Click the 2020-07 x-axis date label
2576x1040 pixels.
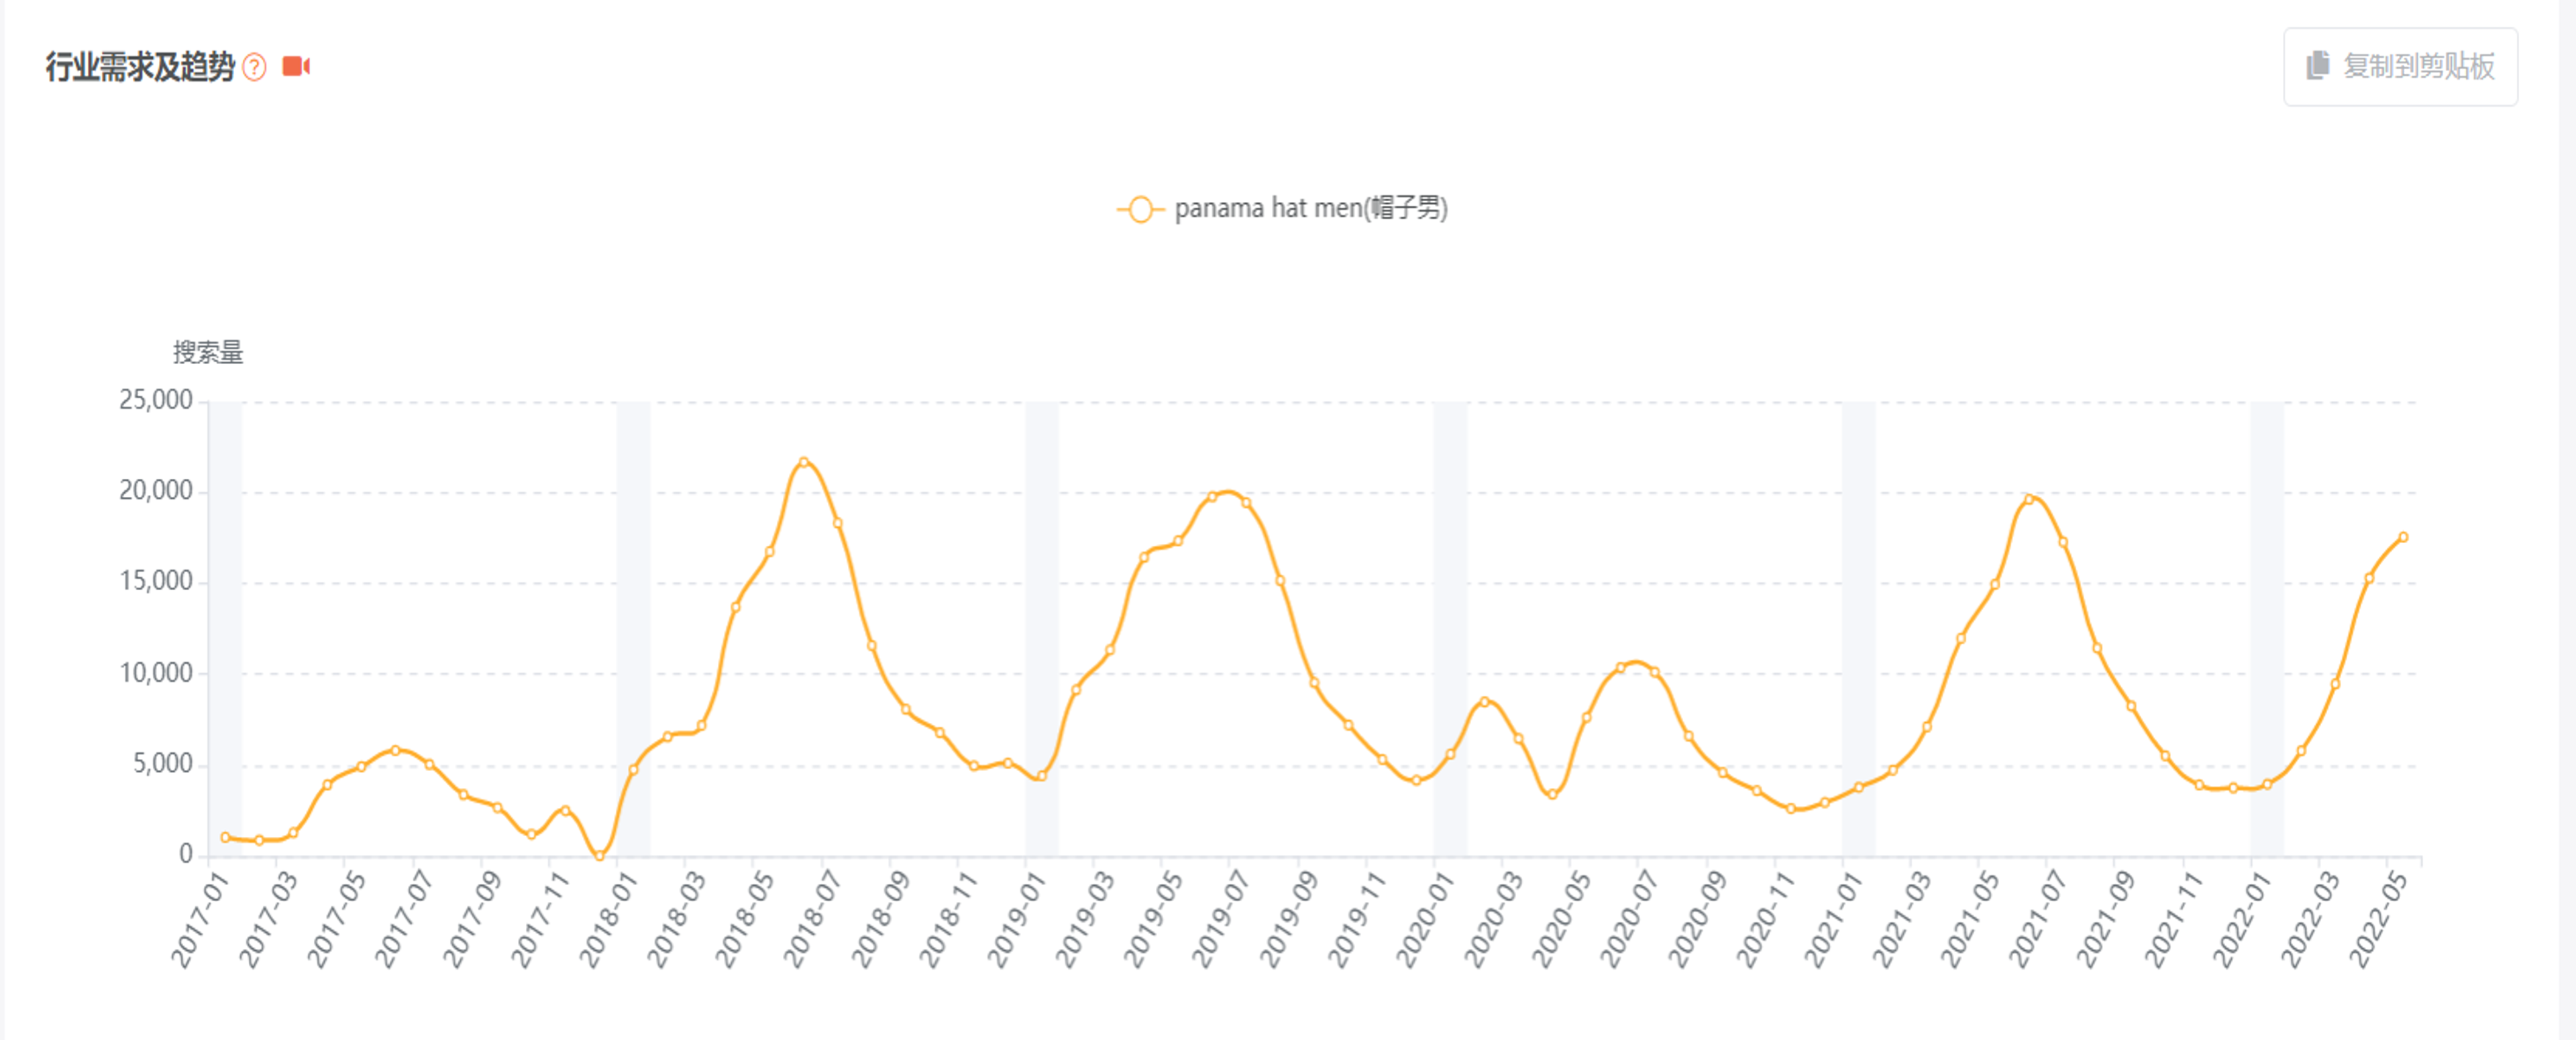click(1629, 920)
